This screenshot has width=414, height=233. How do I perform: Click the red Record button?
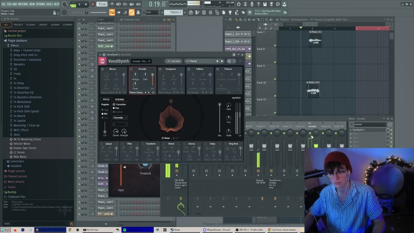click(93, 4)
